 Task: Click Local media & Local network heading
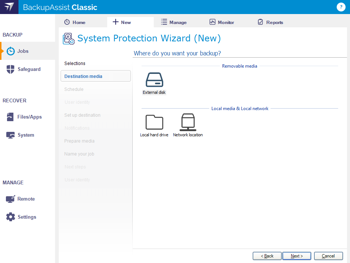point(240,108)
